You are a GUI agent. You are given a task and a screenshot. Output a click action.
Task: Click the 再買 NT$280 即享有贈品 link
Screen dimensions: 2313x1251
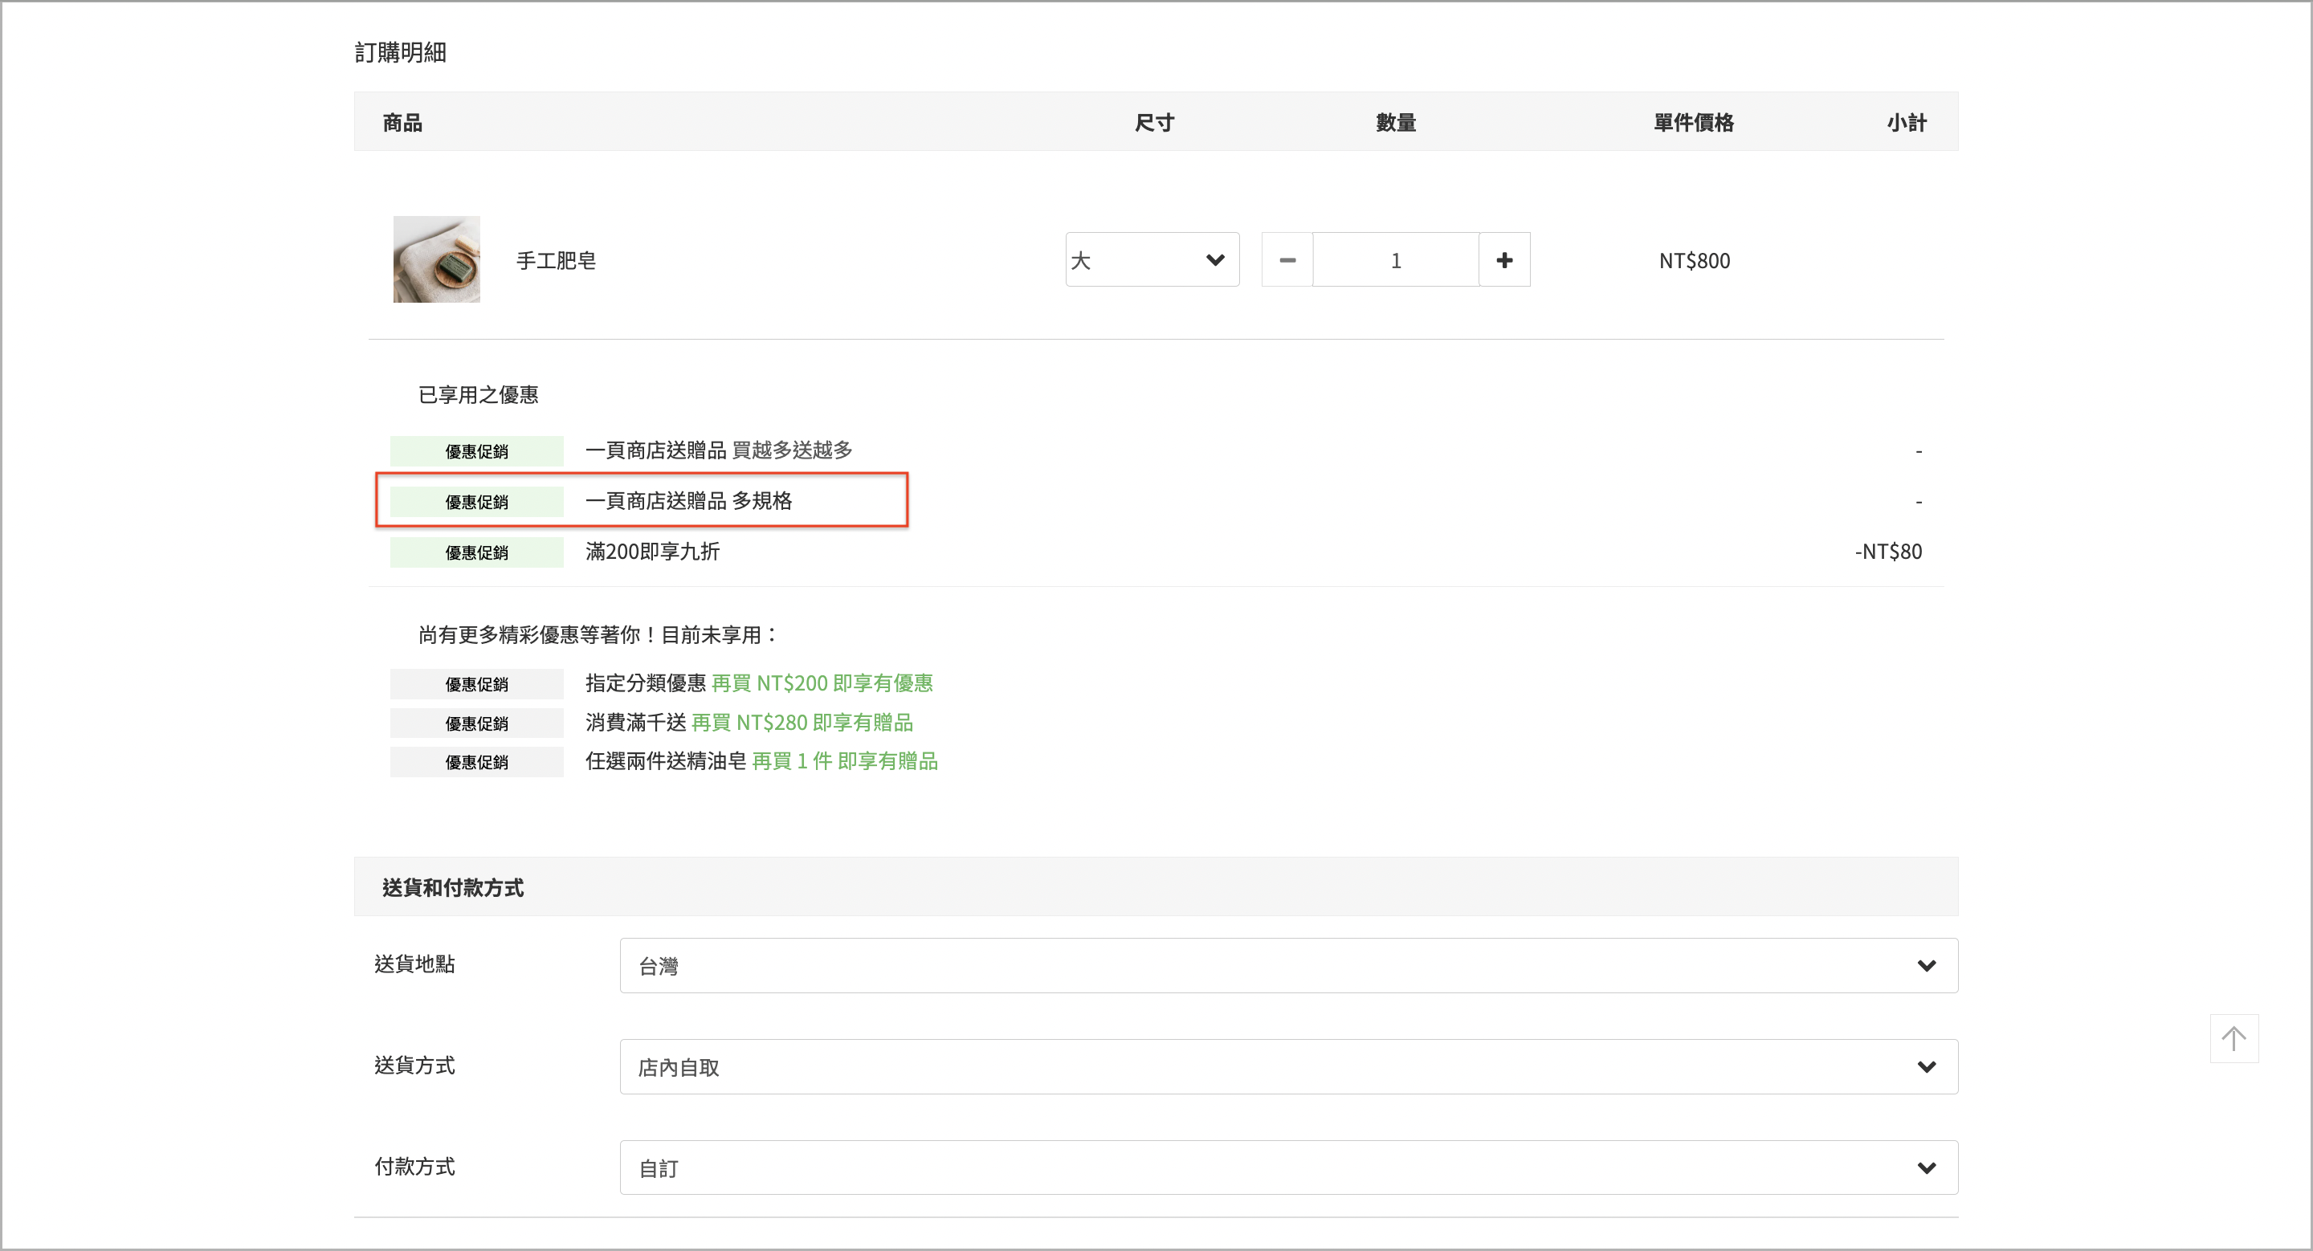pos(802,723)
